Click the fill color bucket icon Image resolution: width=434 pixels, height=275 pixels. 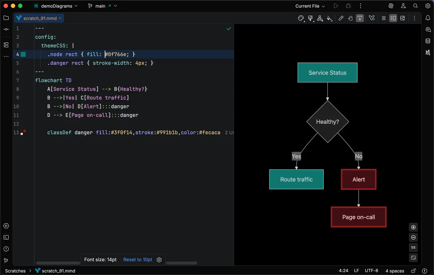click(x=329, y=18)
